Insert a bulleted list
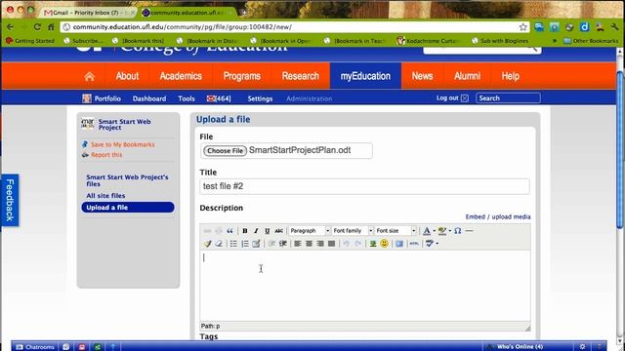 click(233, 244)
